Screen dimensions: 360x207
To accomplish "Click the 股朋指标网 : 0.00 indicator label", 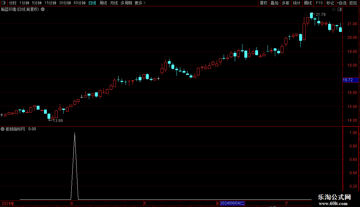I will click(x=21, y=129).
